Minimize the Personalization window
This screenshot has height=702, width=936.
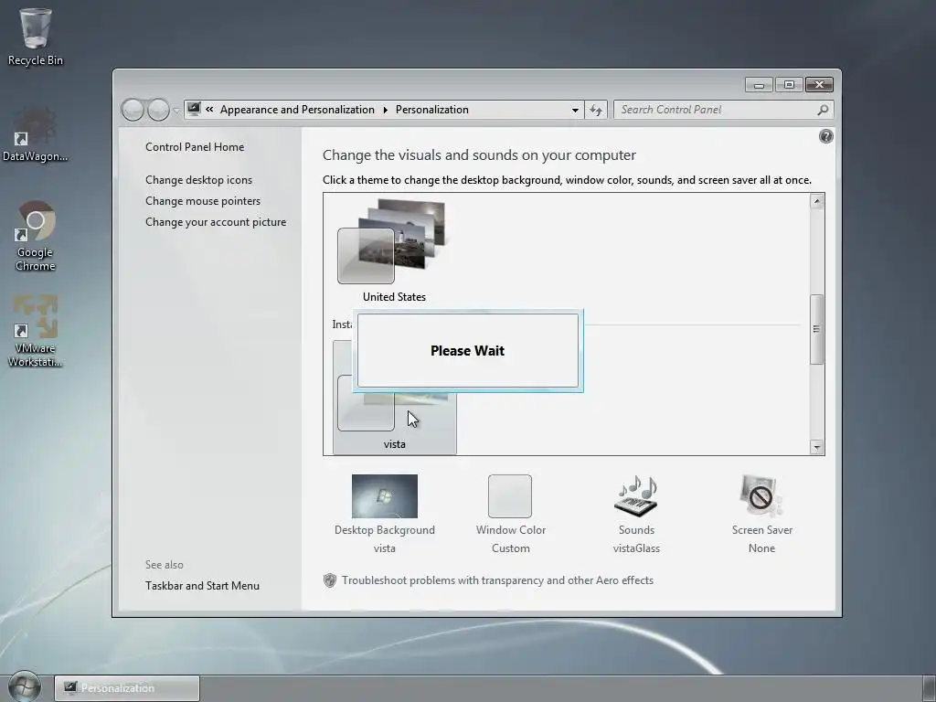coord(759,85)
